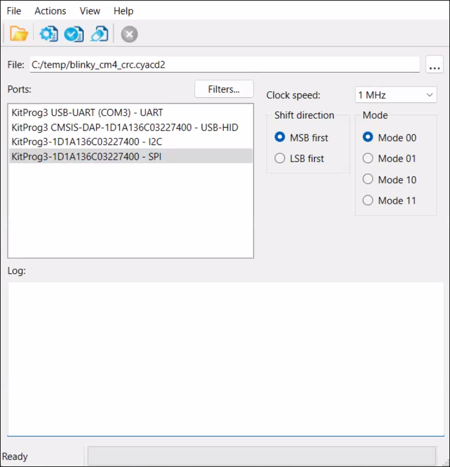Click inside the Log text area
Screen dimensions: 450x467
pos(226,359)
